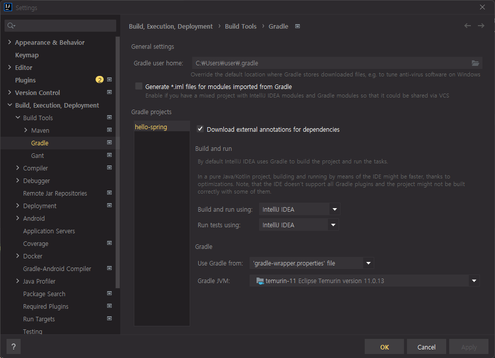Click the project settings icon next to Run Targets
Viewport: 495px width, 358px height.
(110, 319)
